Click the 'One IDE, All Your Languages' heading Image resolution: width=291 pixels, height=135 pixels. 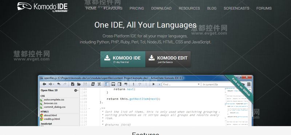(145, 25)
